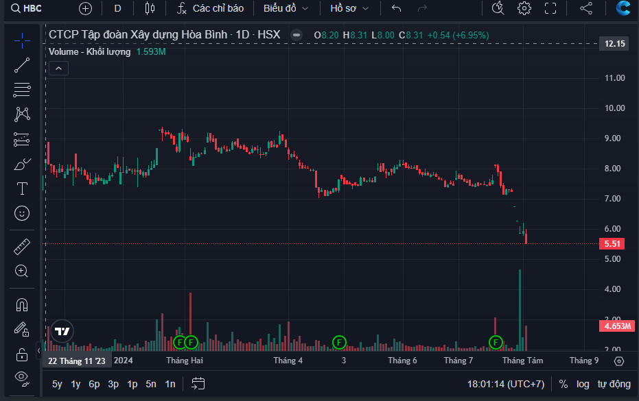This screenshot has height=401, width=639.
Task: Click the tự động auto scale button
Action: pyautogui.click(x=614, y=384)
